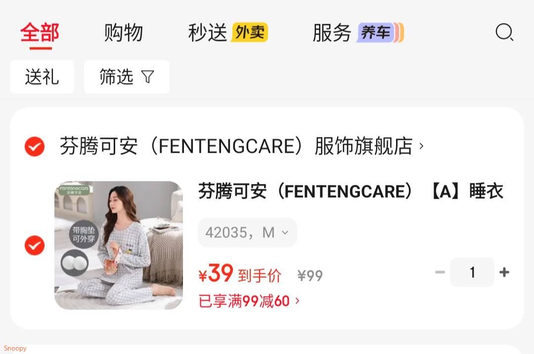Switch to the 服务 tab
The height and width of the screenshot is (354, 534).
tap(332, 33)
